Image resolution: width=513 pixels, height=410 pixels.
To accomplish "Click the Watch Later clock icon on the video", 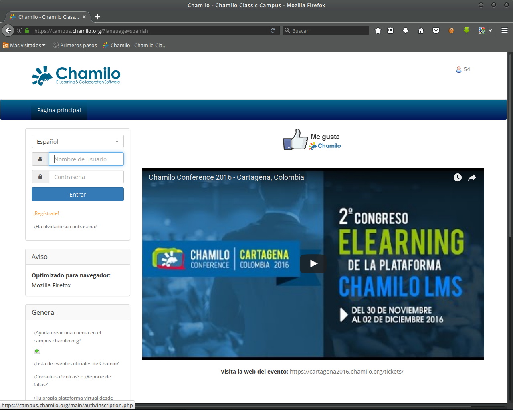I will tap(457, 177).
